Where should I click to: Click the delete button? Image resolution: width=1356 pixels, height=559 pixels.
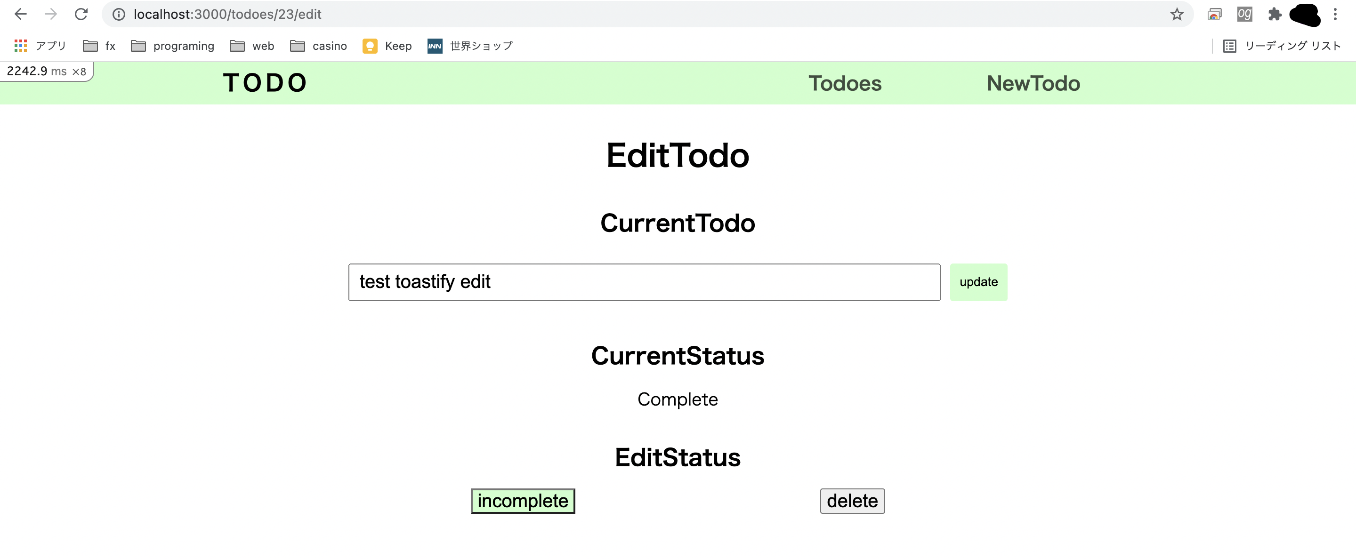click(852, 501)
